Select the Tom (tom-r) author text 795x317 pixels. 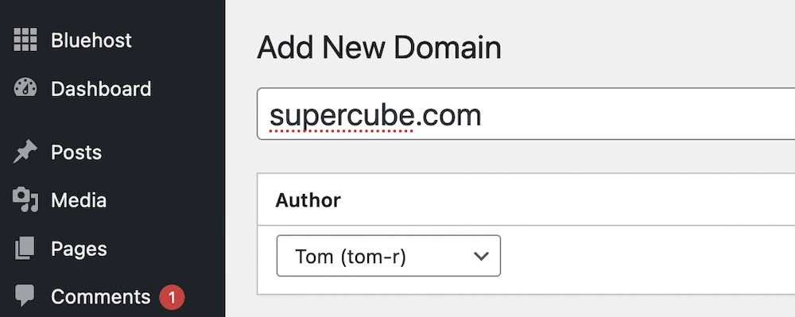(x=351, y=257)
